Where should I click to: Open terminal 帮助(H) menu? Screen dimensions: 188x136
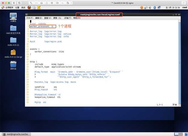77,18
